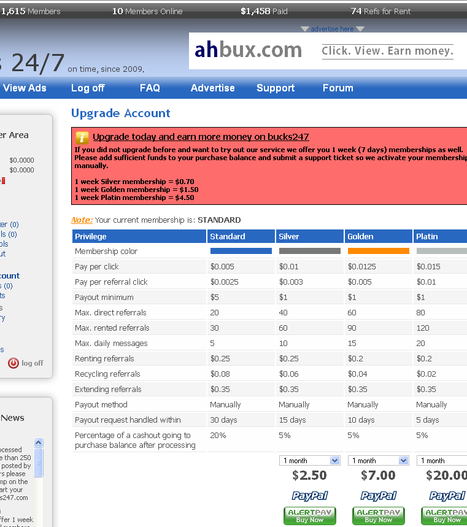The width and height of the screenshot is (467, 527).
Task: Click the Silver PayPal logo under $2.50
Action: point(310,496)
